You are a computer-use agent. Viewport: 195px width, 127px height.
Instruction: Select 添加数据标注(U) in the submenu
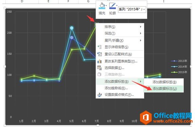pos(164,89)
